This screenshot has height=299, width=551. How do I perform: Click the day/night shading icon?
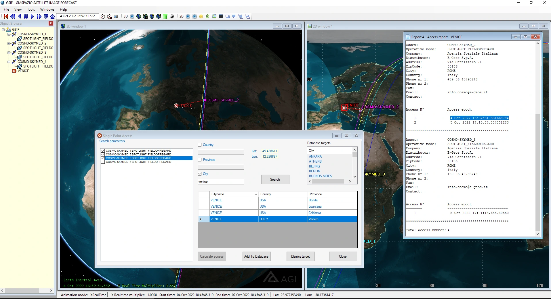tap(172, 16)
